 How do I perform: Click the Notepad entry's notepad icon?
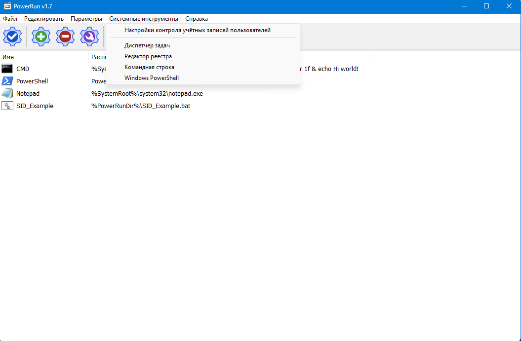(x=7, y=93)
